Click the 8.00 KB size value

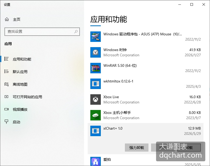195,113
